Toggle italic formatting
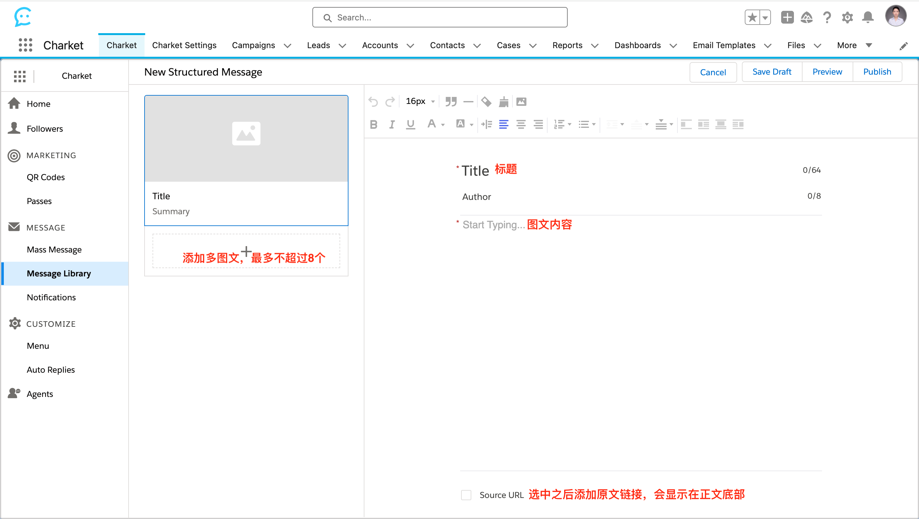The image size is (919, 519). [x=392, y=124]
